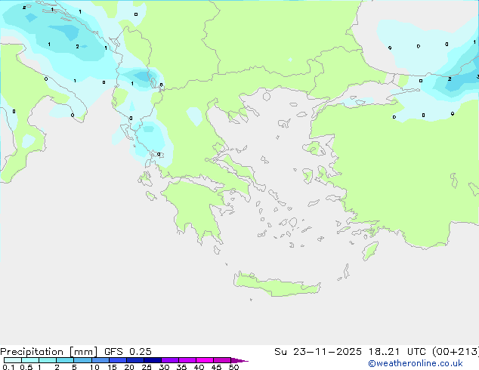Screen dimensions: 479x370
Task: Click the "30" legend scale label
Action: pyautogui.click(x=164, y=367)
